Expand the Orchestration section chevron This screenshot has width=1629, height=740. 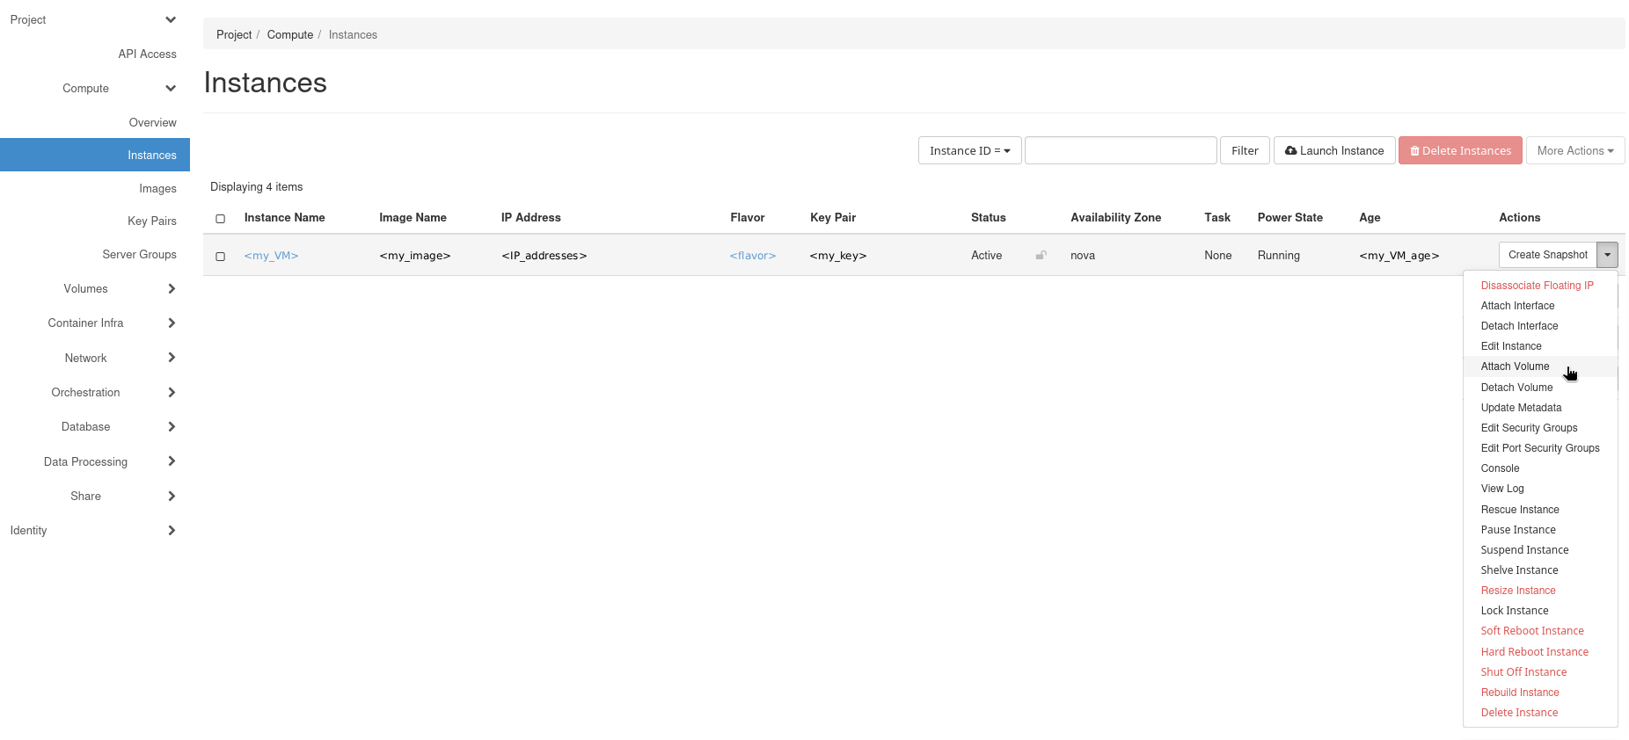172,393
